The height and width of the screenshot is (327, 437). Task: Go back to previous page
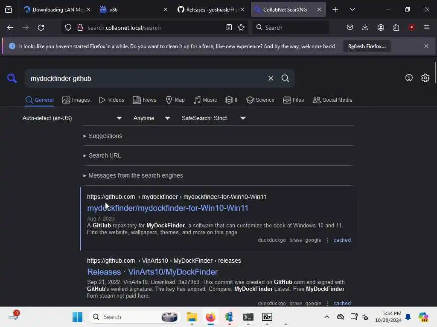point(10,28)
